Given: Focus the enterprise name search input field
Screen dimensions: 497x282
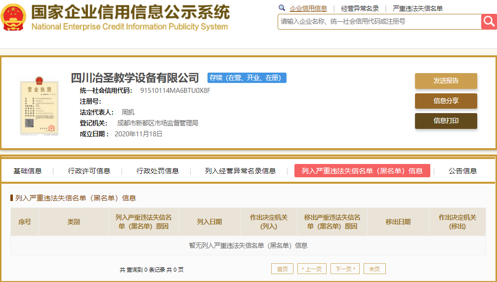Looking at the screenshot, I should click(379, 22).
